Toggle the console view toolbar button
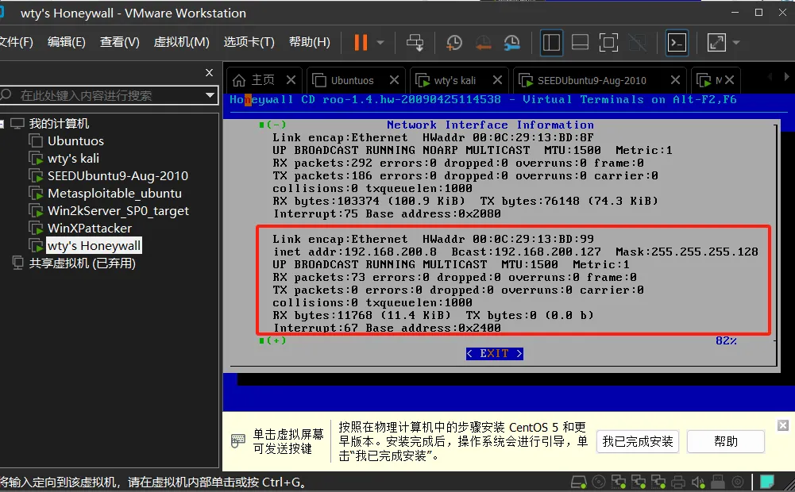 pyautogui.click(x=677, y=43)
